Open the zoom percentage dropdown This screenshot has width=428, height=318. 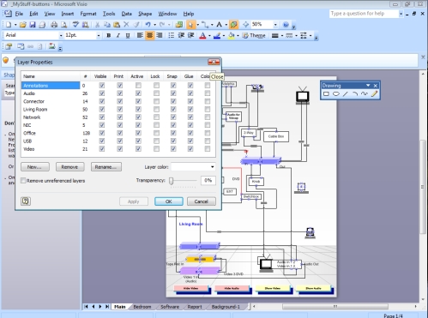pyautogui.click(x=275, y=25)
